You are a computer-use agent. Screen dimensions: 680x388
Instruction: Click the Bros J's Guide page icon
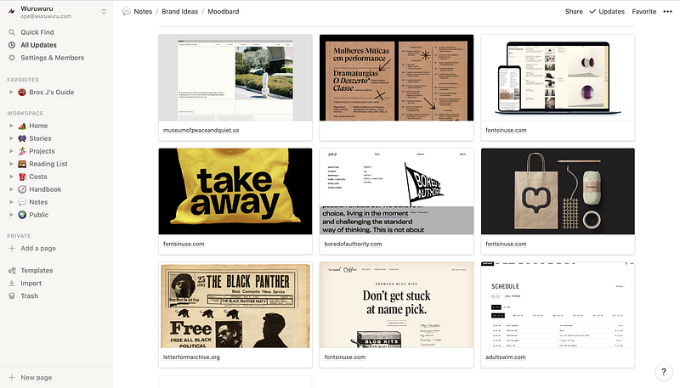[x=22, y=93]
